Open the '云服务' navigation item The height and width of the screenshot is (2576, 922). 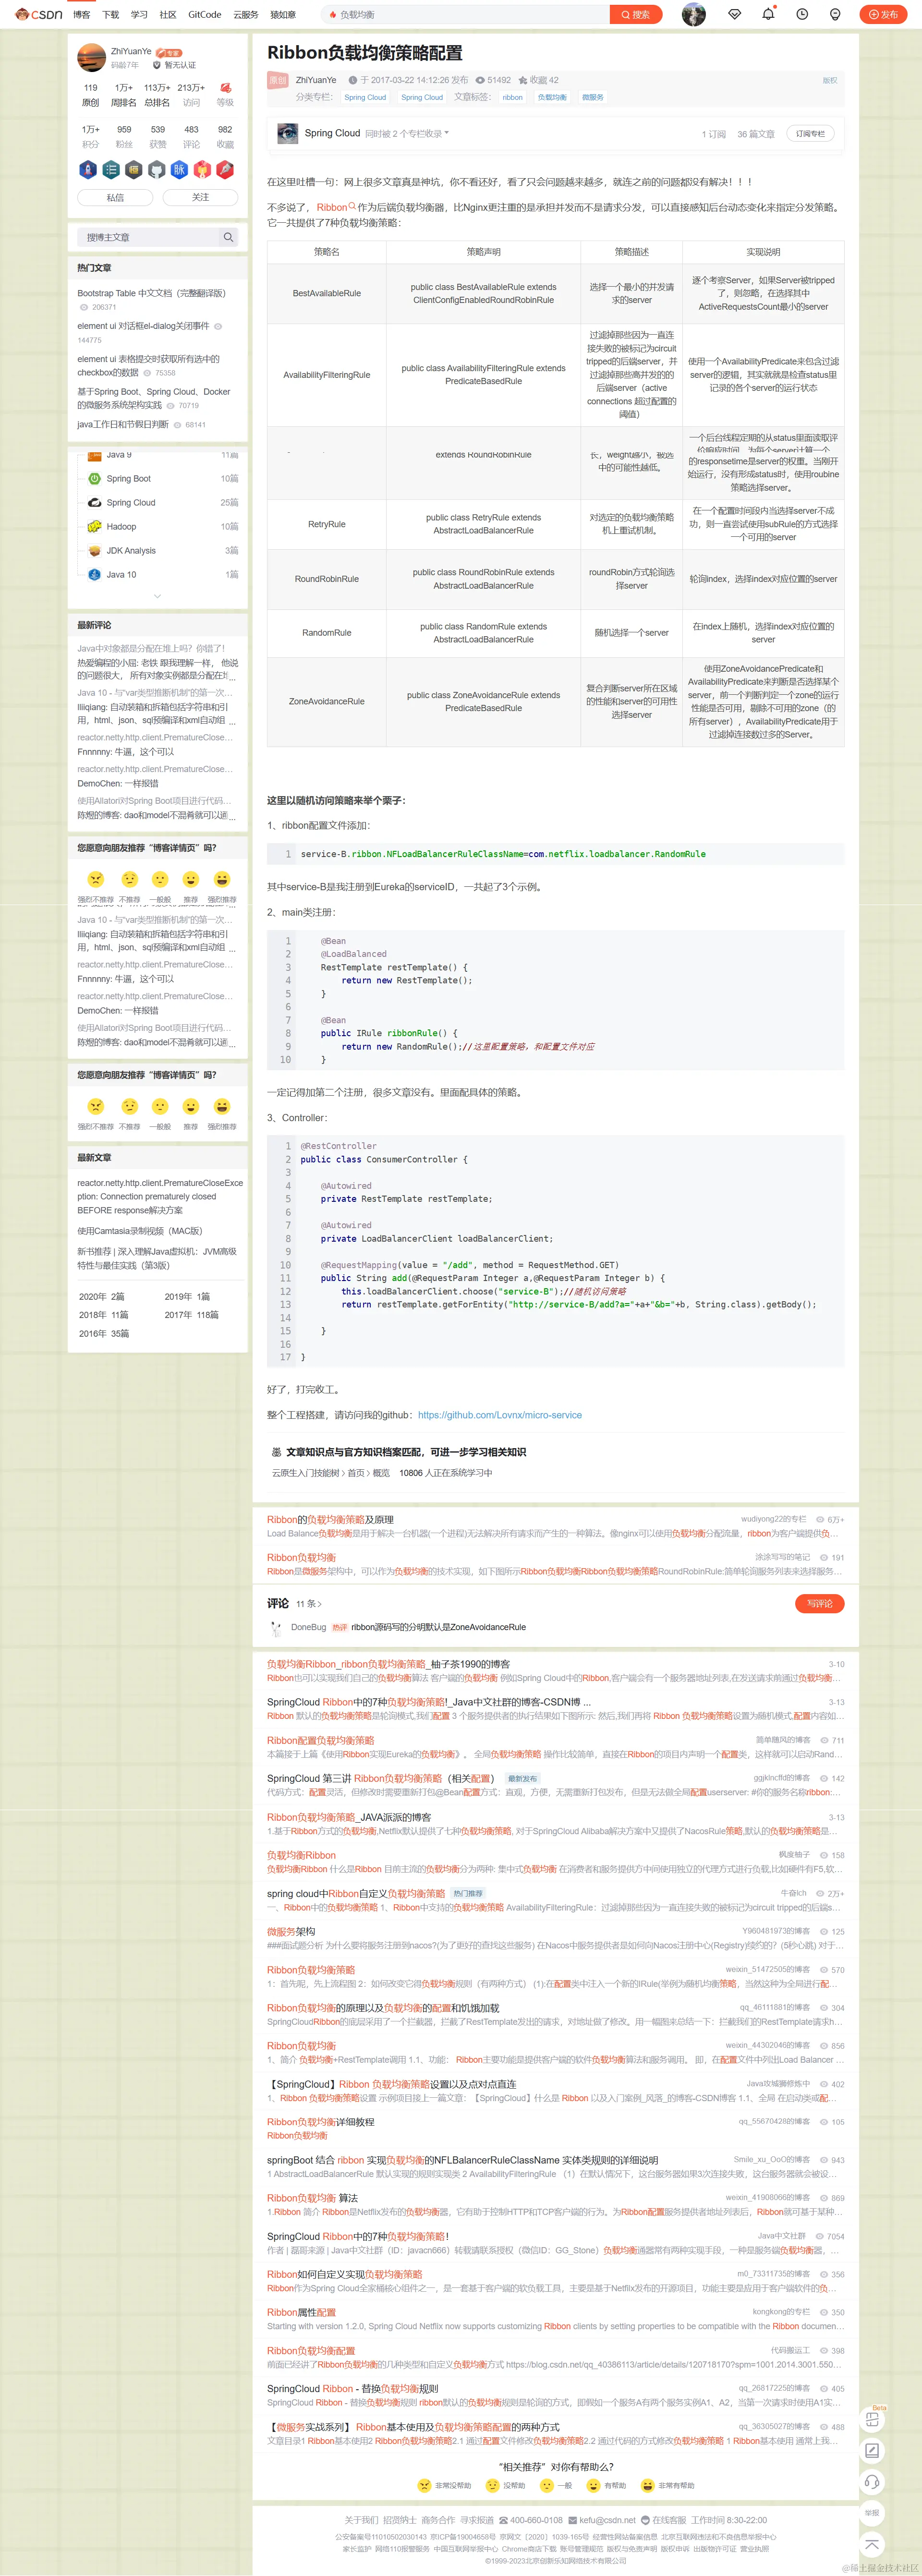point(245,14)
